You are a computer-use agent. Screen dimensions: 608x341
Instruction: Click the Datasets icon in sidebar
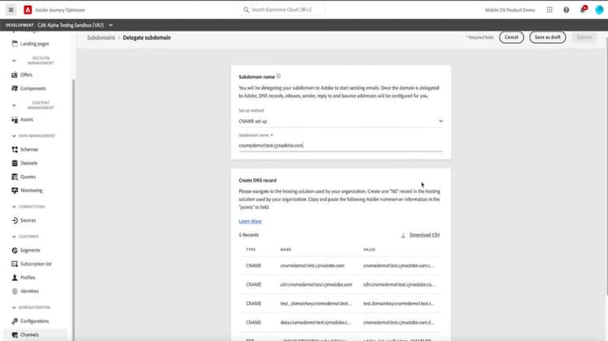pos(15,163)
